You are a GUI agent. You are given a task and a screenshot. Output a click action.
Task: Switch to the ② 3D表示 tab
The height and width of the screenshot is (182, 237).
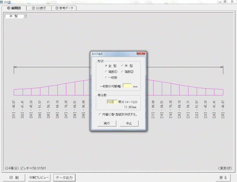click(39, 8)
